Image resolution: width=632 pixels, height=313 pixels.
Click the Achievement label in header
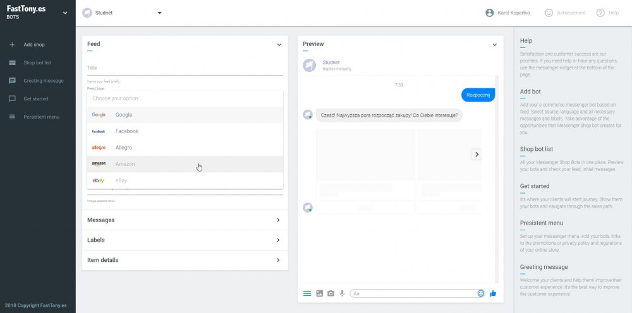pyautogui.click(x=571, y=13)
